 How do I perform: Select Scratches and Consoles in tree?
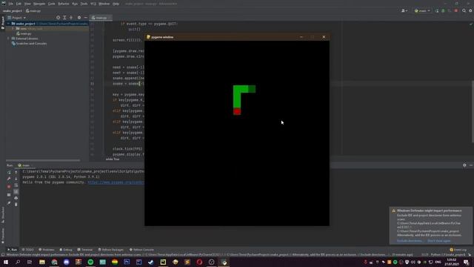(29, 44)
